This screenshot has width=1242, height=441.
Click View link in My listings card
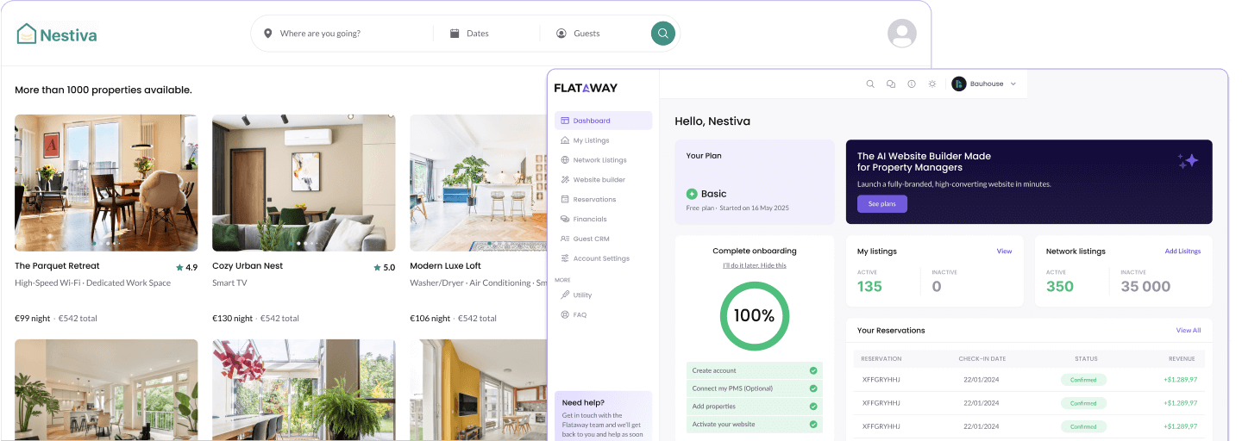click(x=1004, y=252)
